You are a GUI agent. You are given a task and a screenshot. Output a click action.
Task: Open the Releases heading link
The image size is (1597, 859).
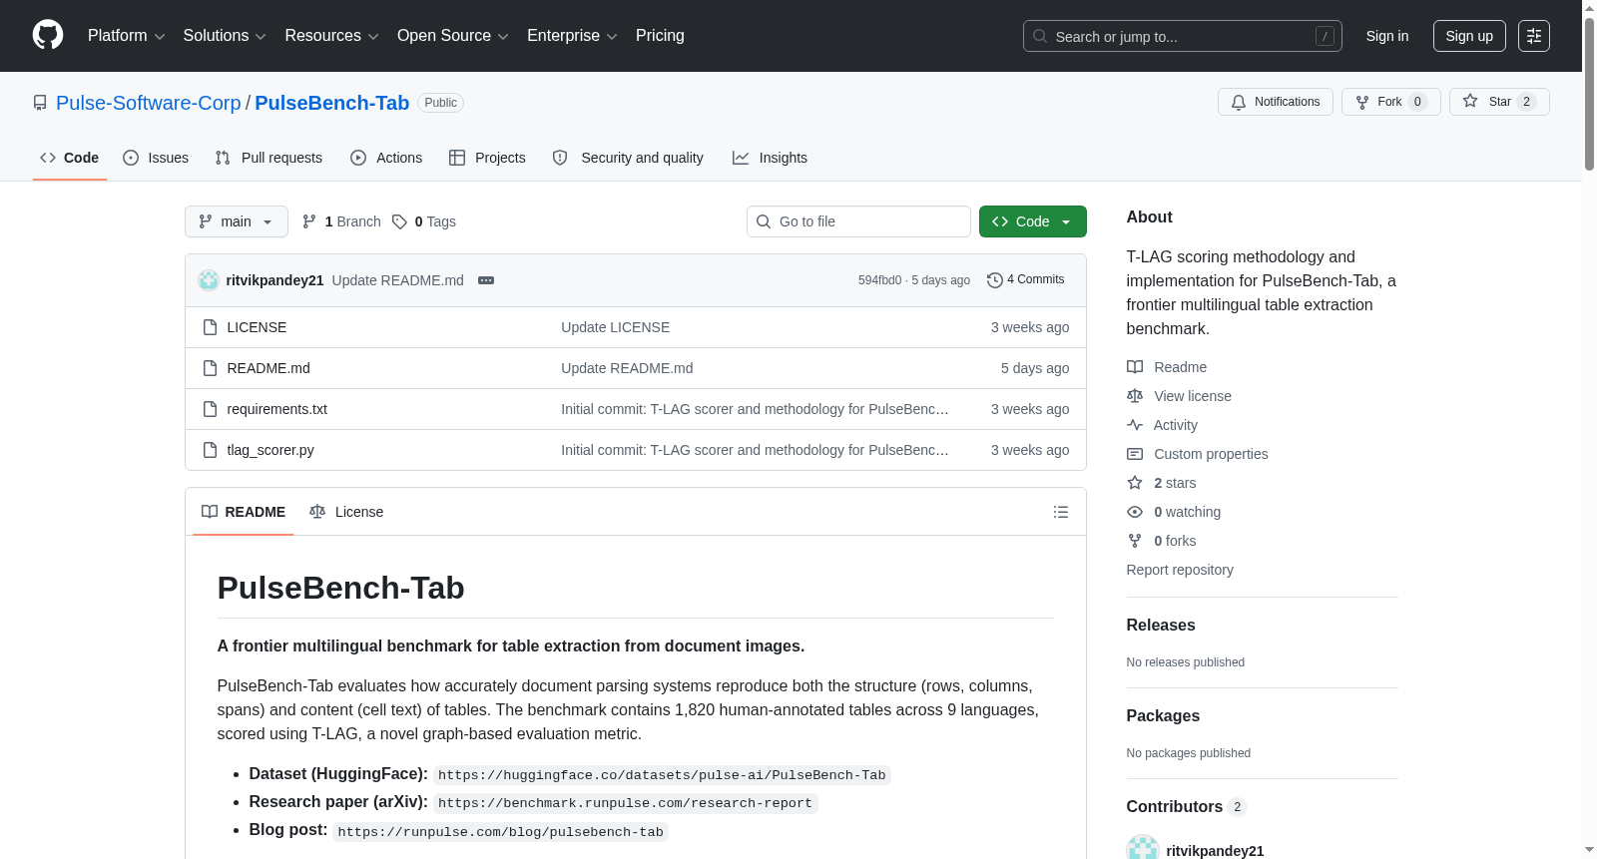point(1161,626)
